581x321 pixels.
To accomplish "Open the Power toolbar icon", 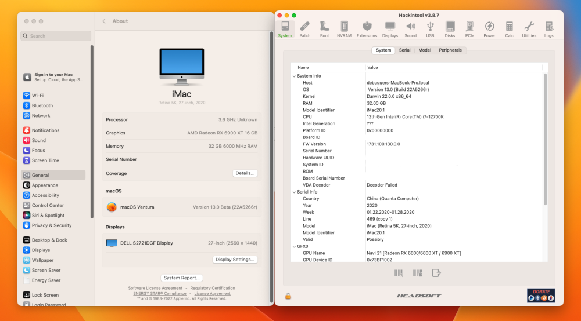I will tap(489, 29).
